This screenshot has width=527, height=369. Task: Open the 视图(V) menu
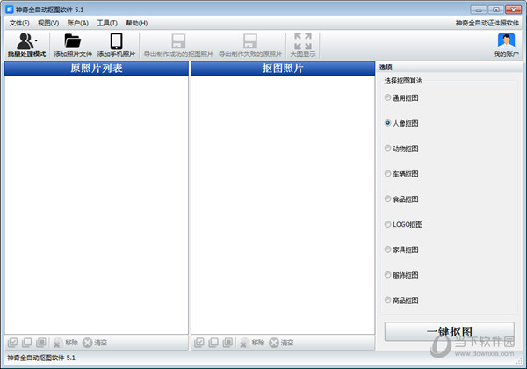click(x=48, y=23)
